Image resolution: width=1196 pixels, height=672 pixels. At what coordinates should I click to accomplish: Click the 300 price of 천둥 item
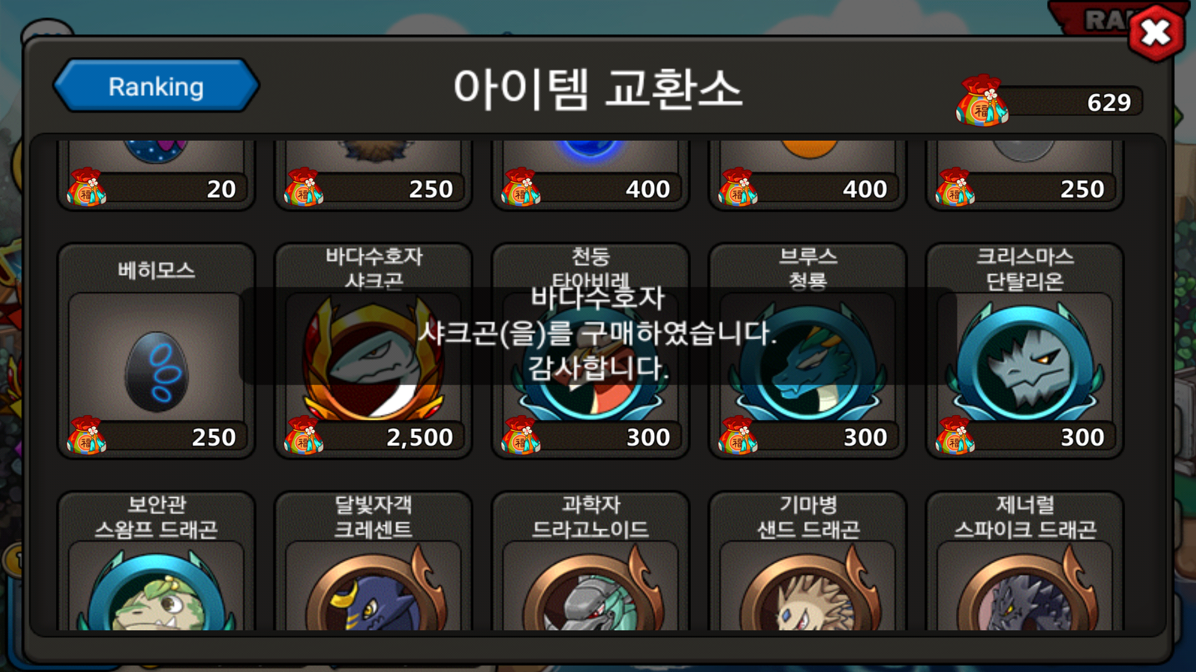coord(648,437)
